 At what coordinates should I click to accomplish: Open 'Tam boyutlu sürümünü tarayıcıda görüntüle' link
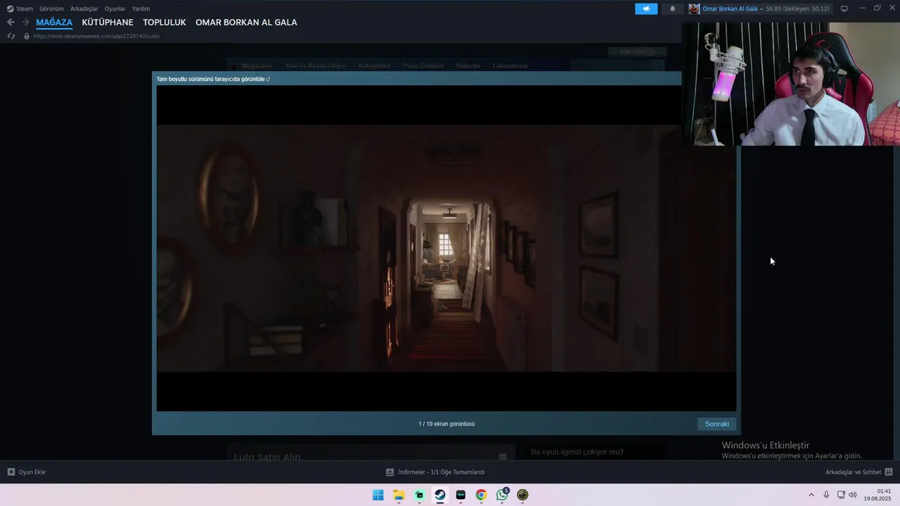click(213, 79)
